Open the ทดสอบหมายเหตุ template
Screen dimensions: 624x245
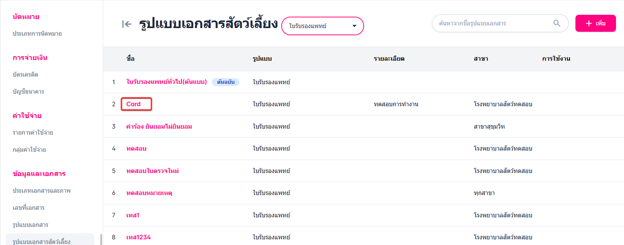(149, 193)
